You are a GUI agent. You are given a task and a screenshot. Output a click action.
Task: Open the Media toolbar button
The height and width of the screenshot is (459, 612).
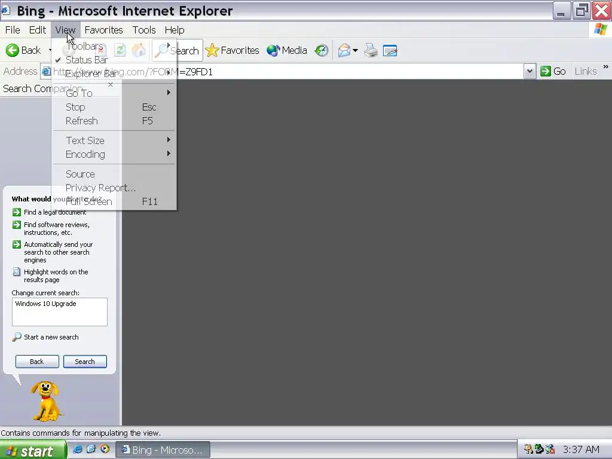click(x=287, y=50)
